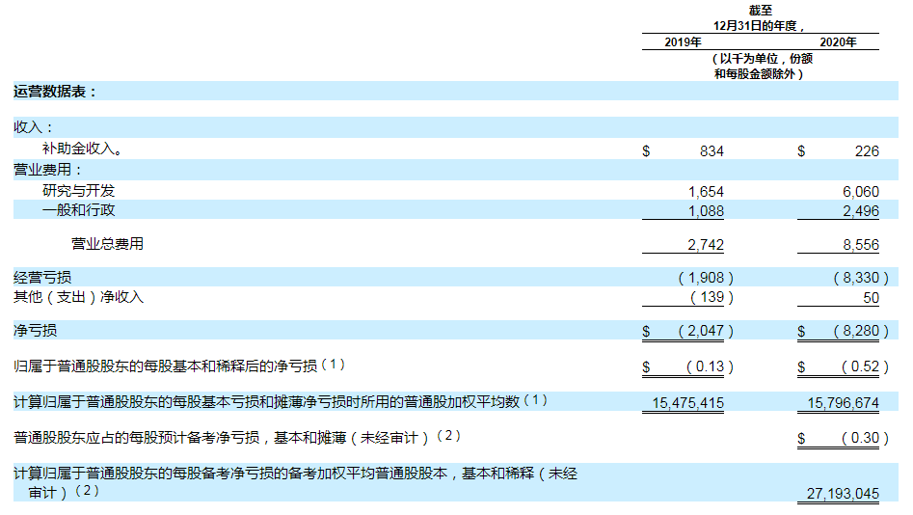This screenshot has height=515, width=913.
Task: Click total expenses value 2,742
Action: tap(706, 245)
